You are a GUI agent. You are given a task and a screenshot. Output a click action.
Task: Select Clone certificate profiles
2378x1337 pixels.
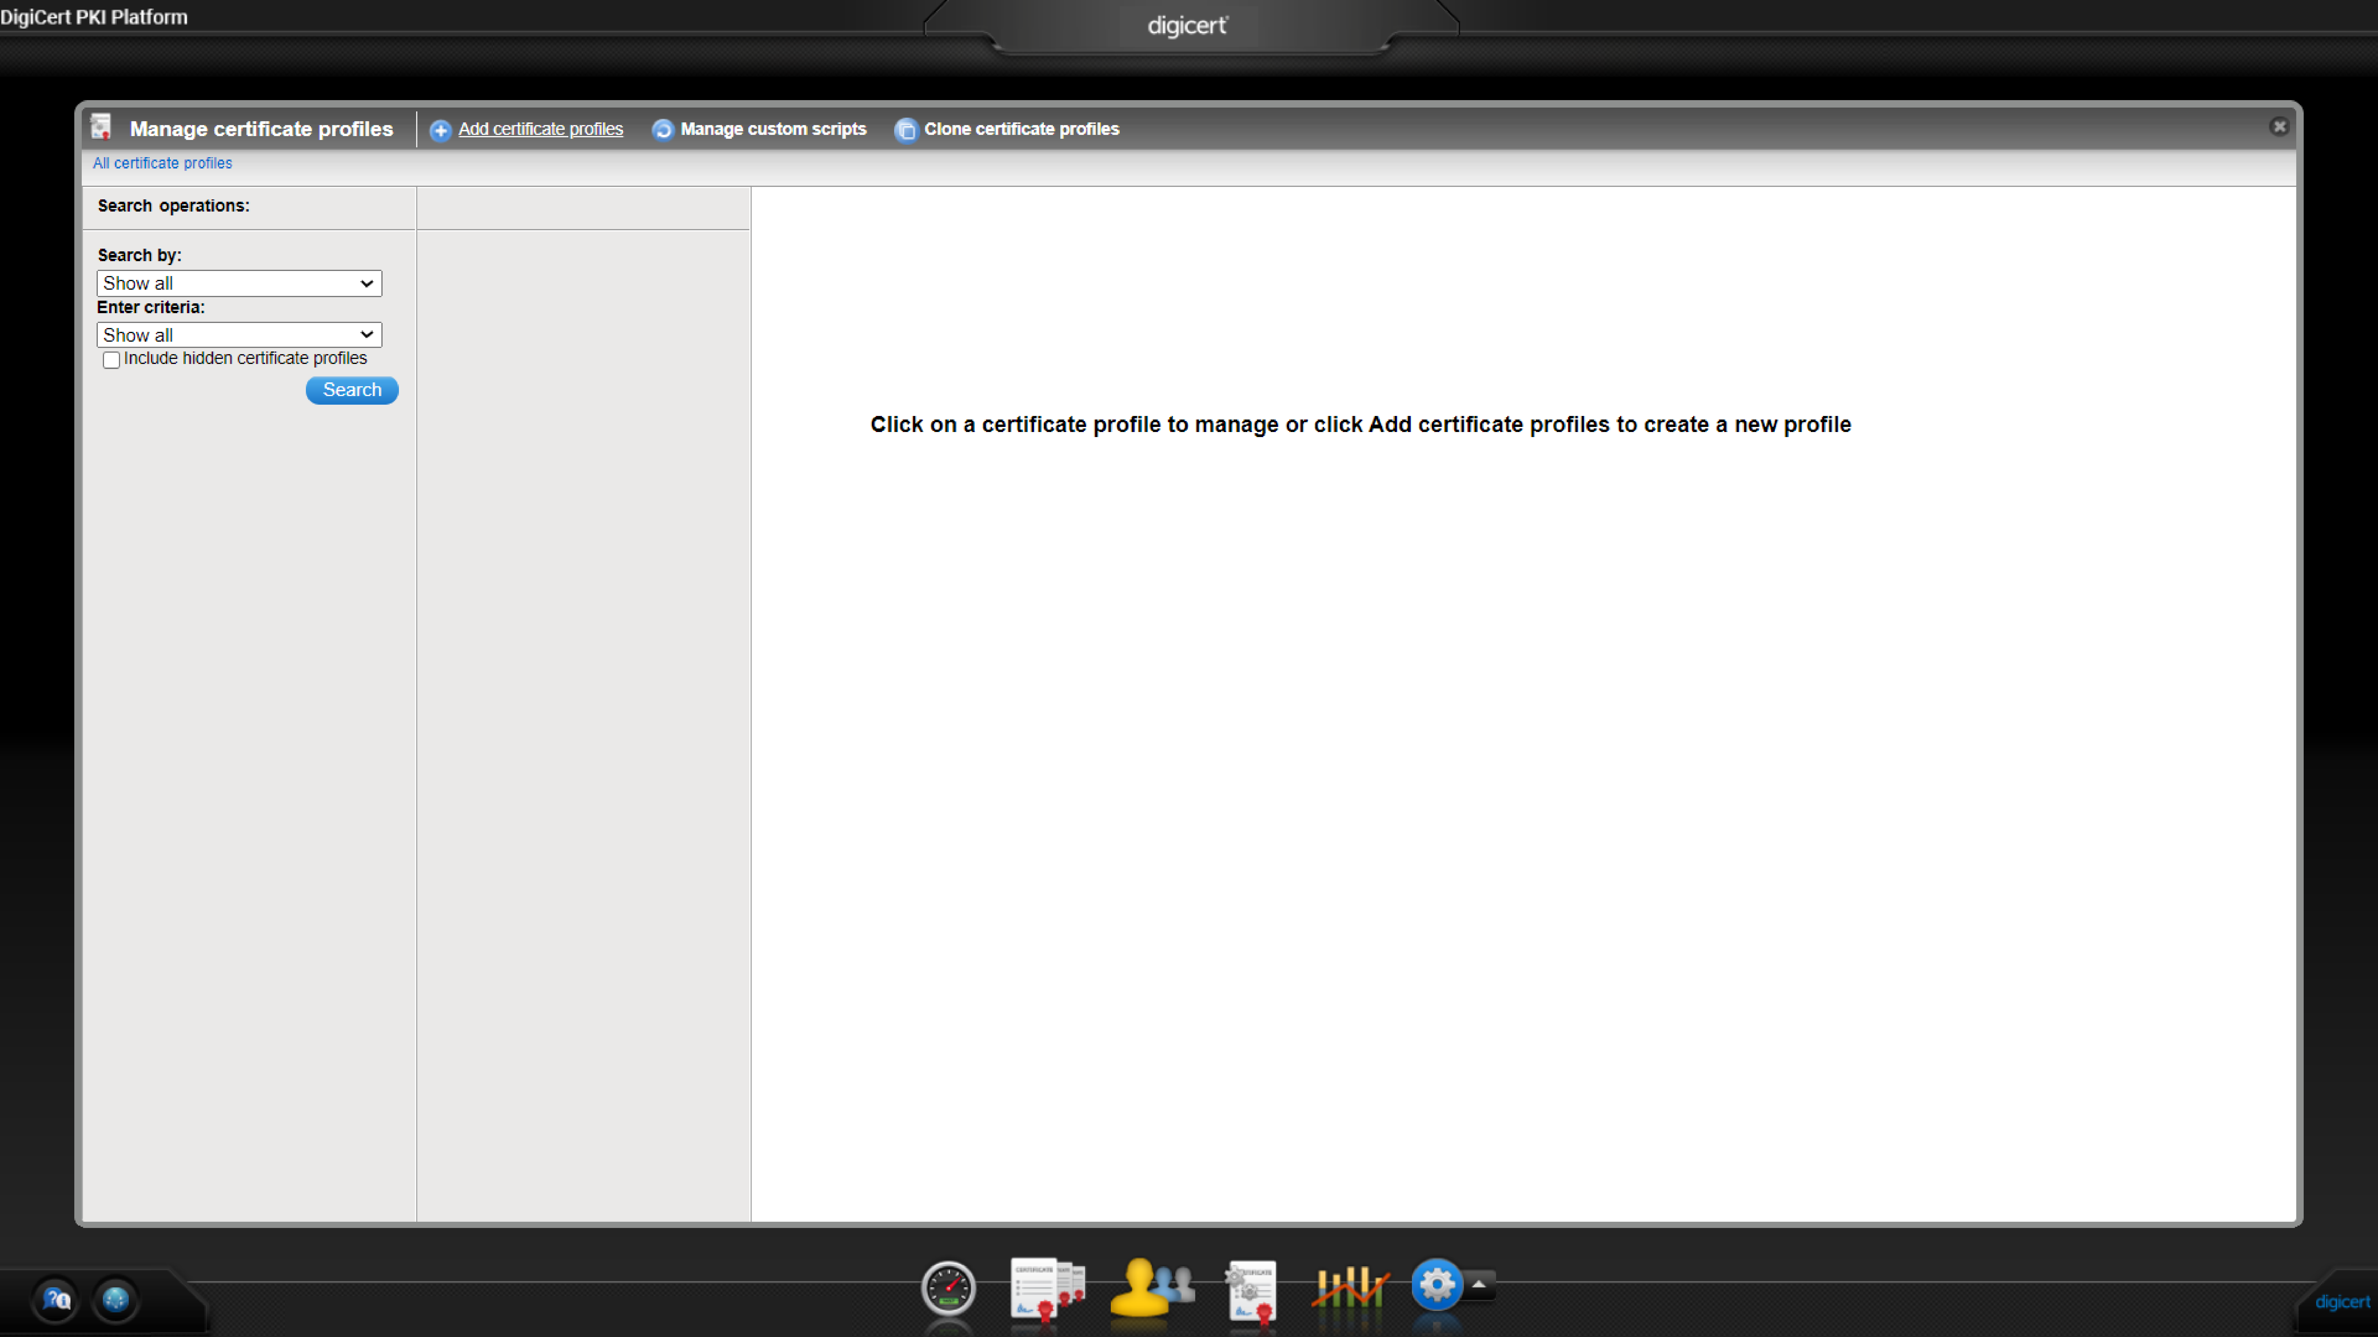pyautogui.click(x=1021, y=129)
